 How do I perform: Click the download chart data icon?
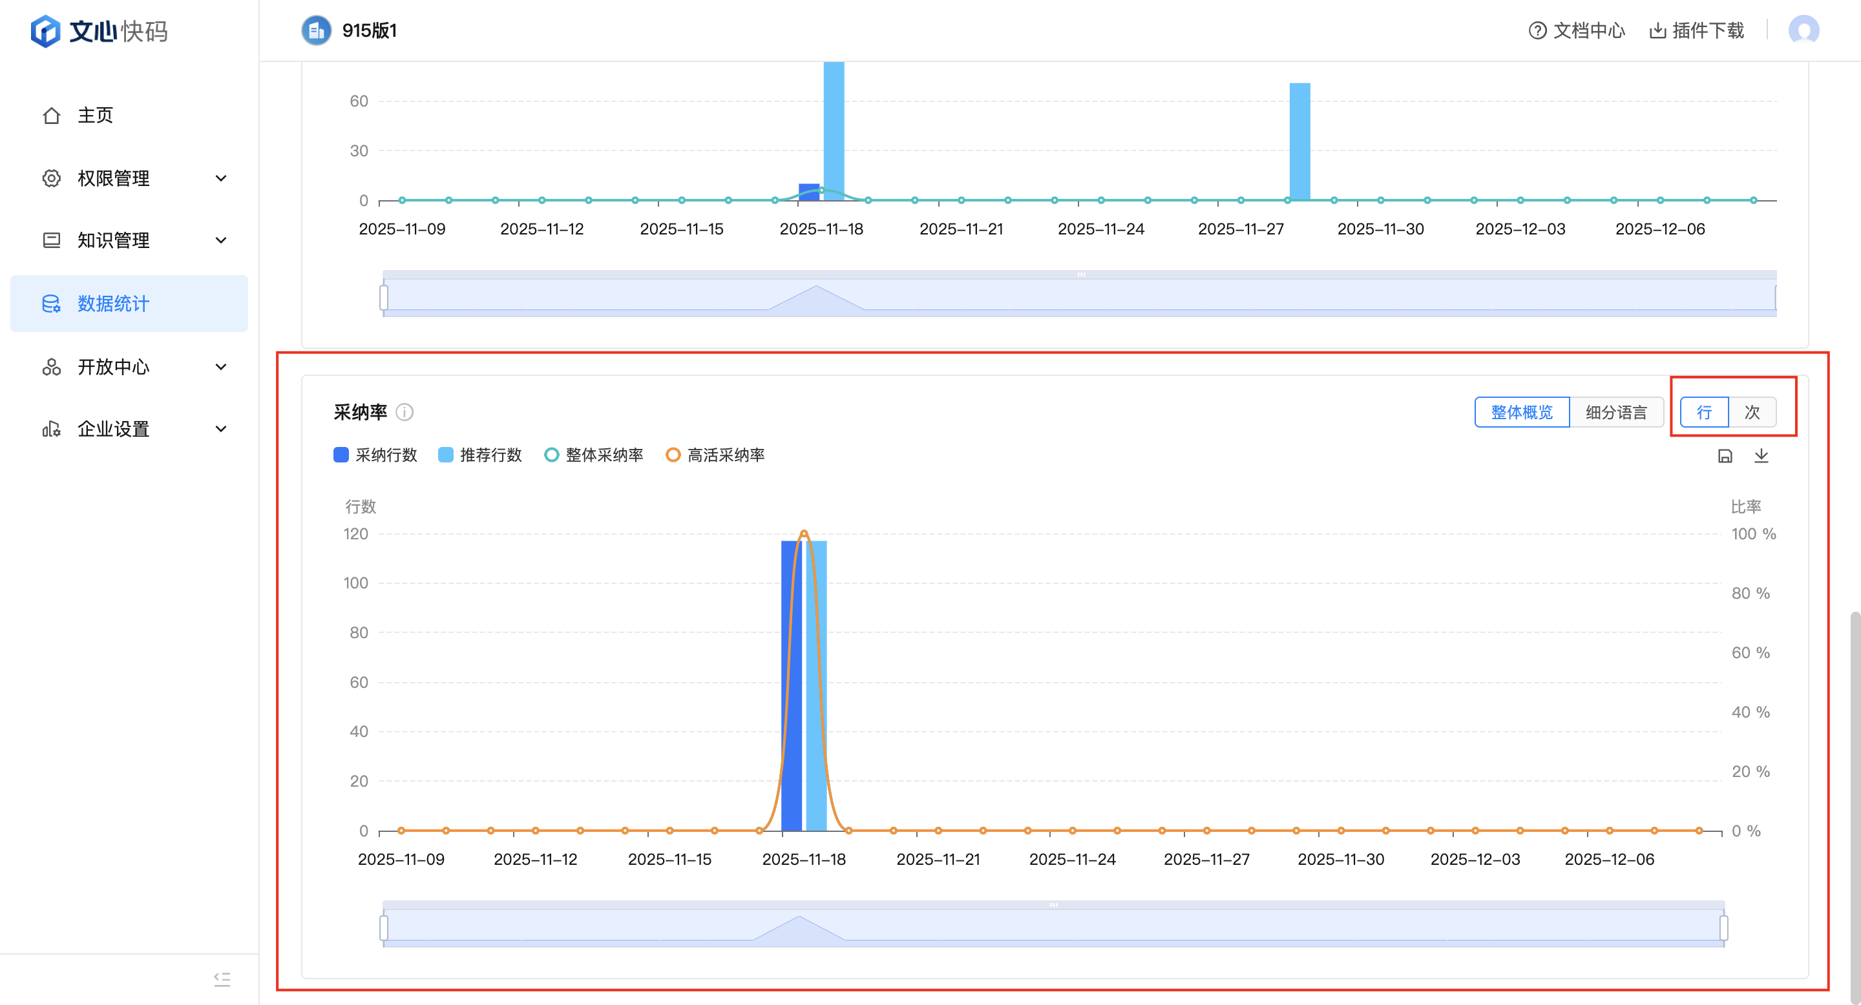(1761, 455)
